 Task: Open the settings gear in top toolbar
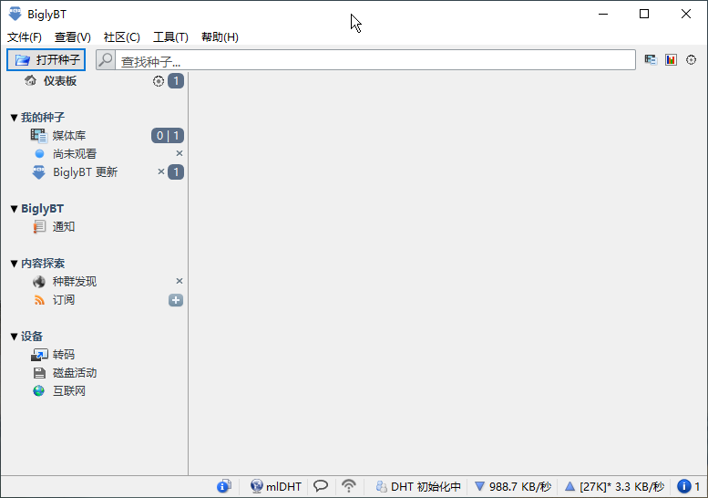click(691, 60)
